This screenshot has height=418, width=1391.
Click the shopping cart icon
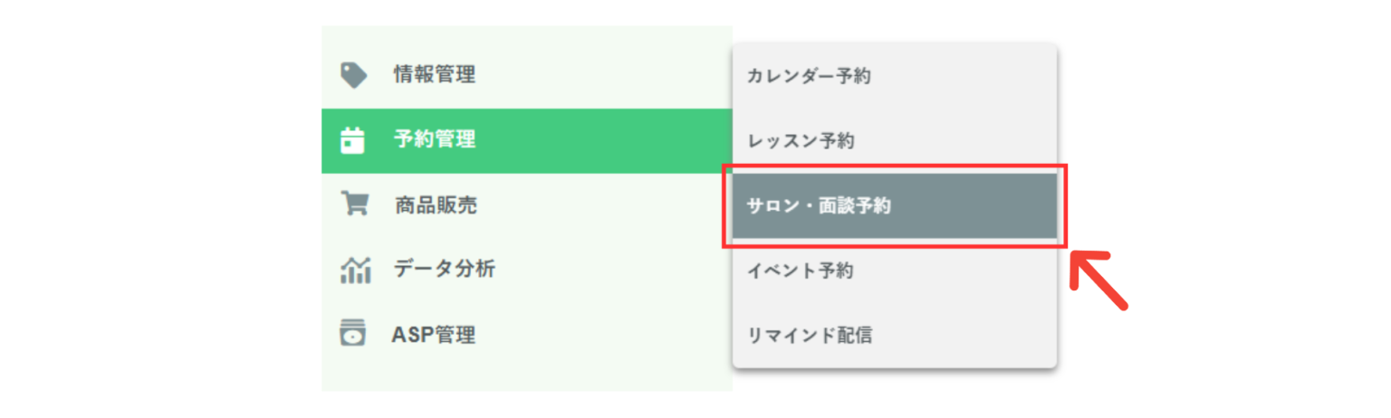(353, 204)
